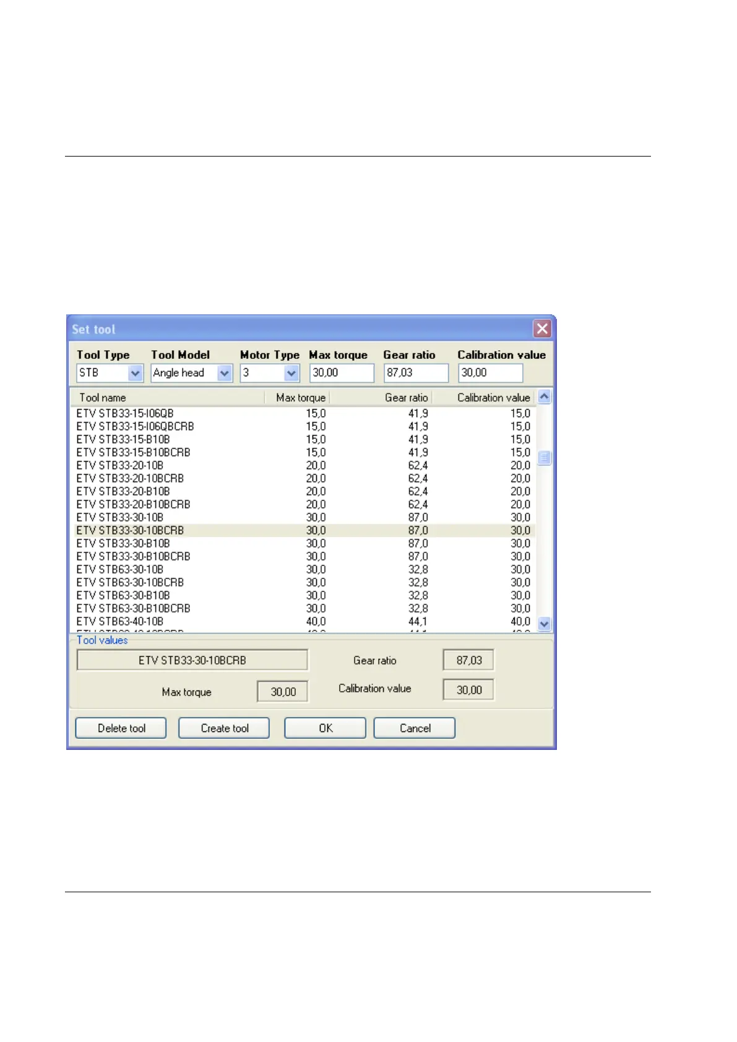Click the list scrollbar down arrow
Image resolution: width=737 pixels, height=1042 pixels.
click(x=545, y=624)
